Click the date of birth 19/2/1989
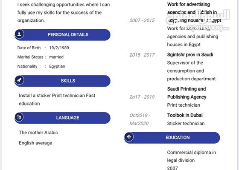 (59, 48)
